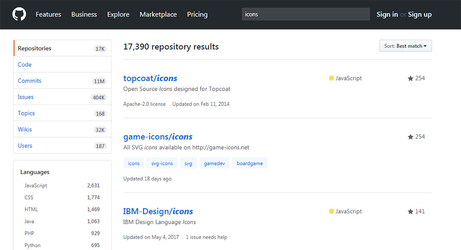461x250 pixels.
Task: Click the yellow JavaScript dot for IBM-Design/icons
Action: 331,211
